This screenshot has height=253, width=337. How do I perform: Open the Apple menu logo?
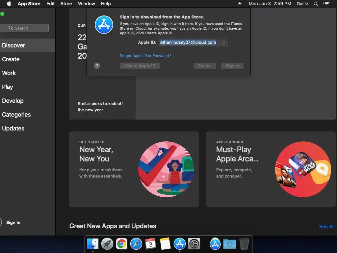tap(9, 3)
